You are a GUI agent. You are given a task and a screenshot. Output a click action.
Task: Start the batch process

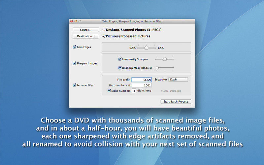click(x=176, y=102)
